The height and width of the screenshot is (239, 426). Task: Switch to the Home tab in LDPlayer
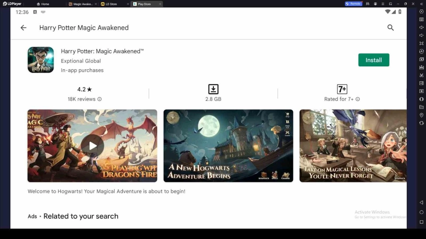[43, 4]
